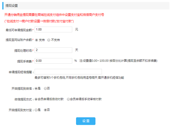Focus the 提现处理时间 days field
Viewport: 171px width, 127px height.
[53, 50]
